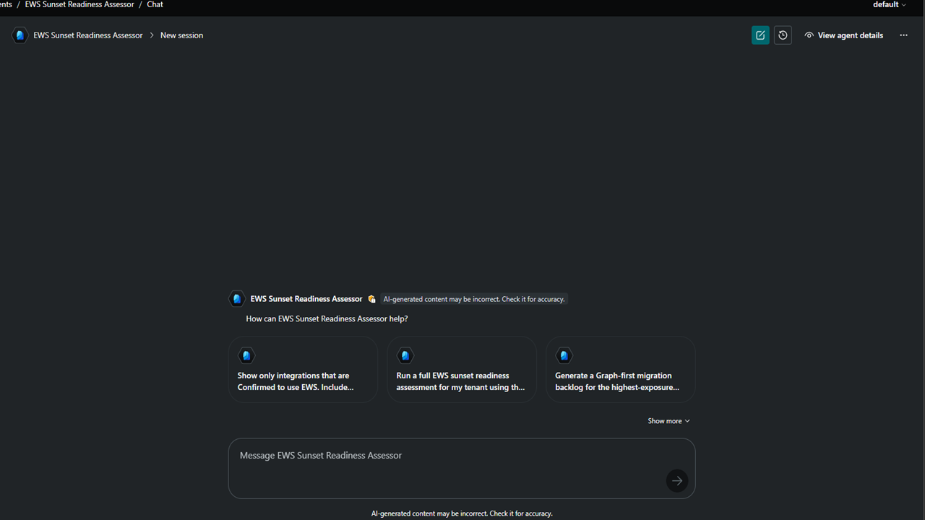The width and height of the screenshot is (925, 520).
Task: Click the send arrow button
Action: 677,480
